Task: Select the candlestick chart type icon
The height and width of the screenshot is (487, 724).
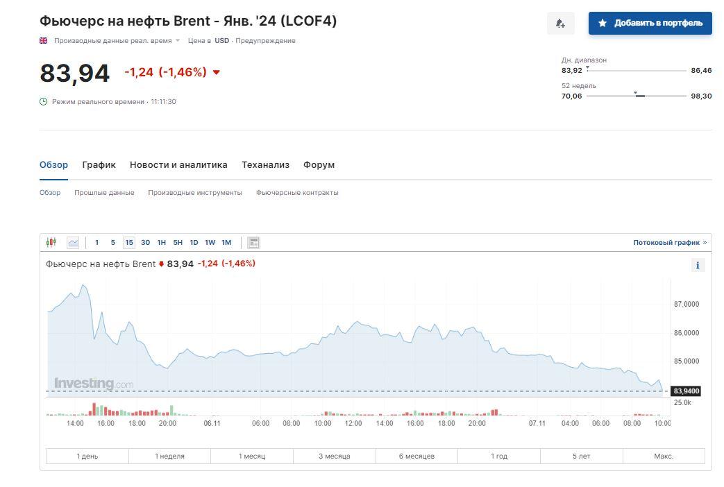Action: pos(51,242)
